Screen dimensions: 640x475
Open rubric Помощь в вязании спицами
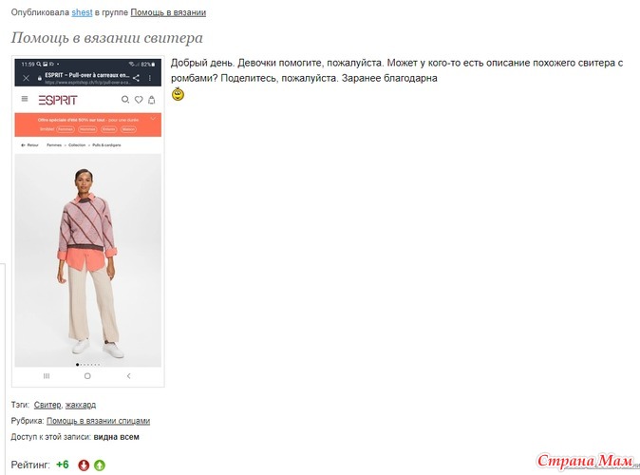tap(99, 421)
